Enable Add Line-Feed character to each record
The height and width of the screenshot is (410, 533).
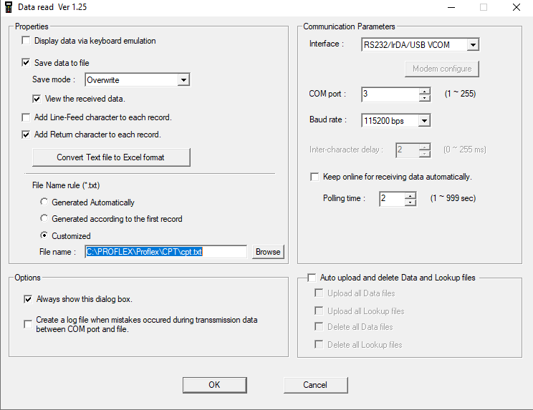coord(27,117)
